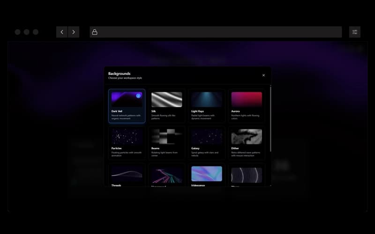This screenshot has height=234, width=375.
Task: Select the Light Rays background
Action: point(206,106)
